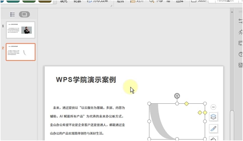Select slide 2 thumbnail with arc shape
Screen dimensions: 243x141
(21, 52)
